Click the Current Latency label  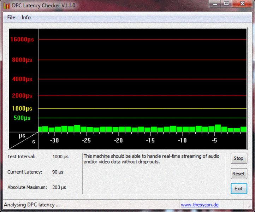pos(25,172)
